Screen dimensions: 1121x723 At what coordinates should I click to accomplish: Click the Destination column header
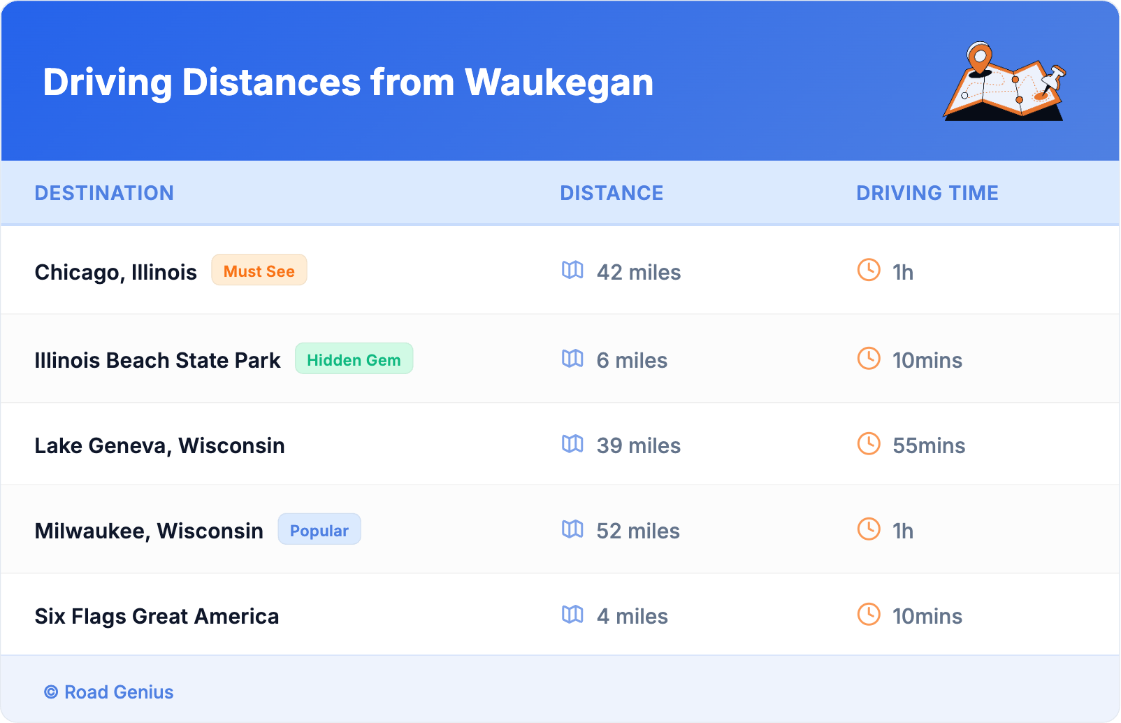pos(104,193)
